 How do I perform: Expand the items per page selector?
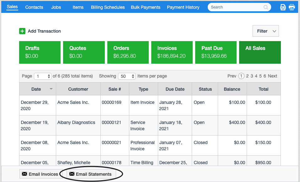127,76
